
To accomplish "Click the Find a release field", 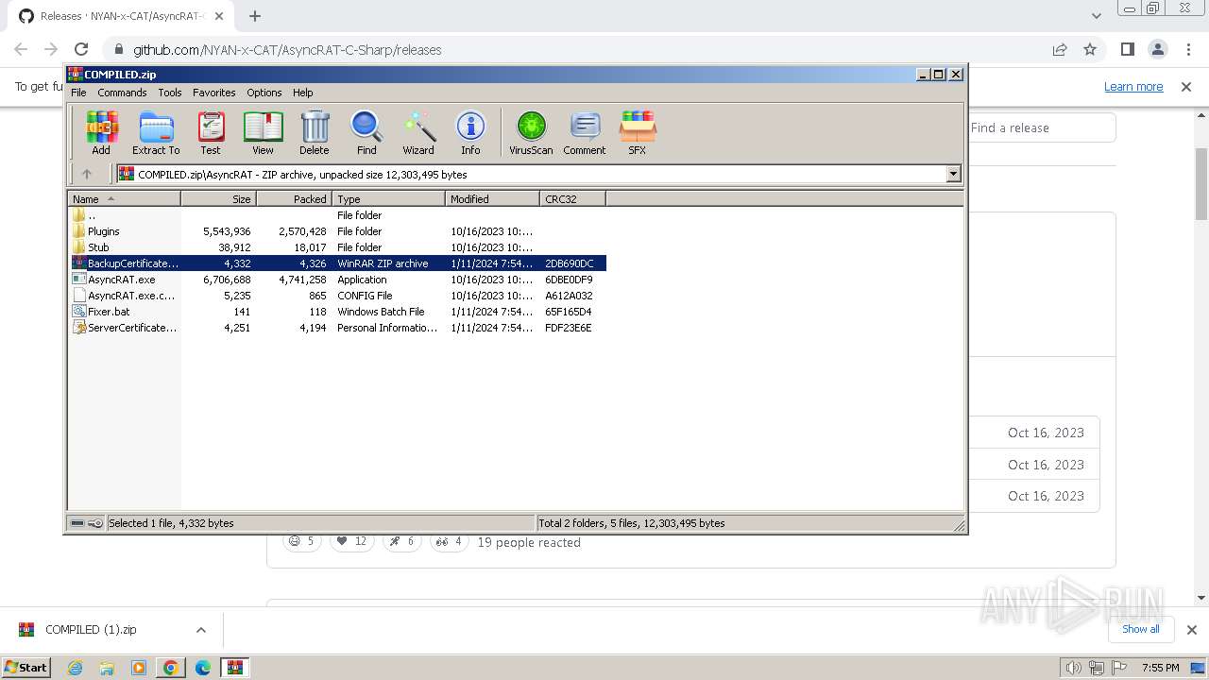I will (1042, 127).
